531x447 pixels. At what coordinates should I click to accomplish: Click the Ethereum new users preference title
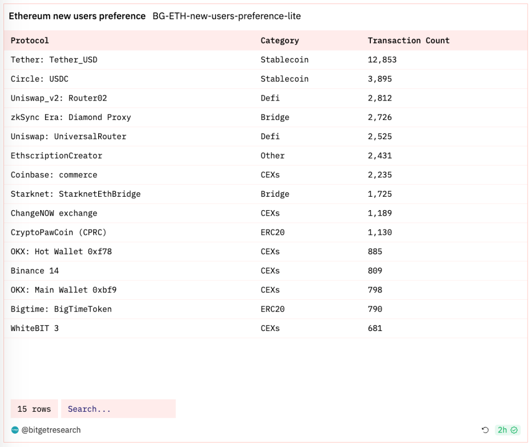tap(77, 16)
